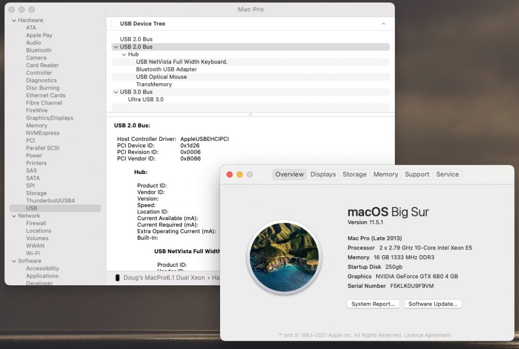
Task: Select Bluetooth USB Adapter in device tree
Action: coord(251,69)
